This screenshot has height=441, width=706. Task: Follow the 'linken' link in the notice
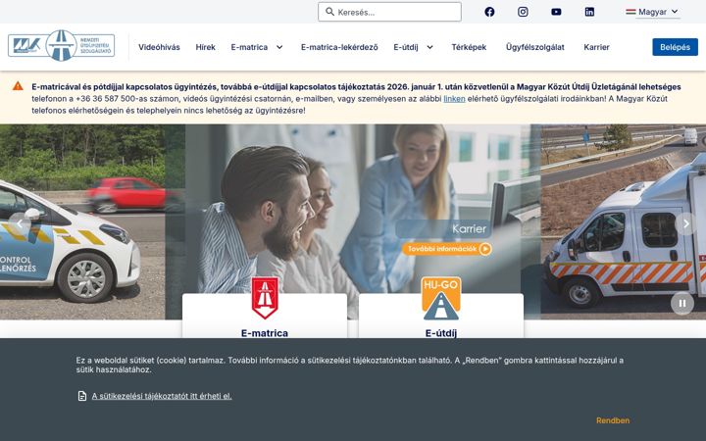coord(454,99)
